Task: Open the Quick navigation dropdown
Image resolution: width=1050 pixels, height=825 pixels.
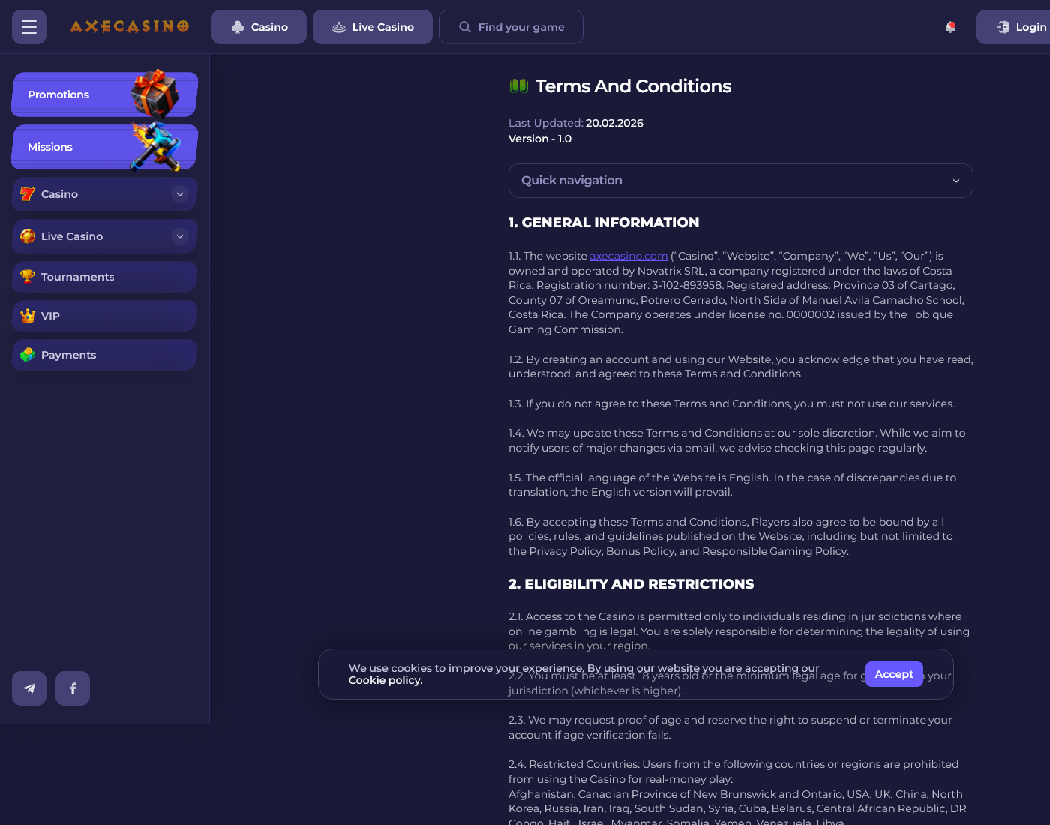Action: (741, 181)
